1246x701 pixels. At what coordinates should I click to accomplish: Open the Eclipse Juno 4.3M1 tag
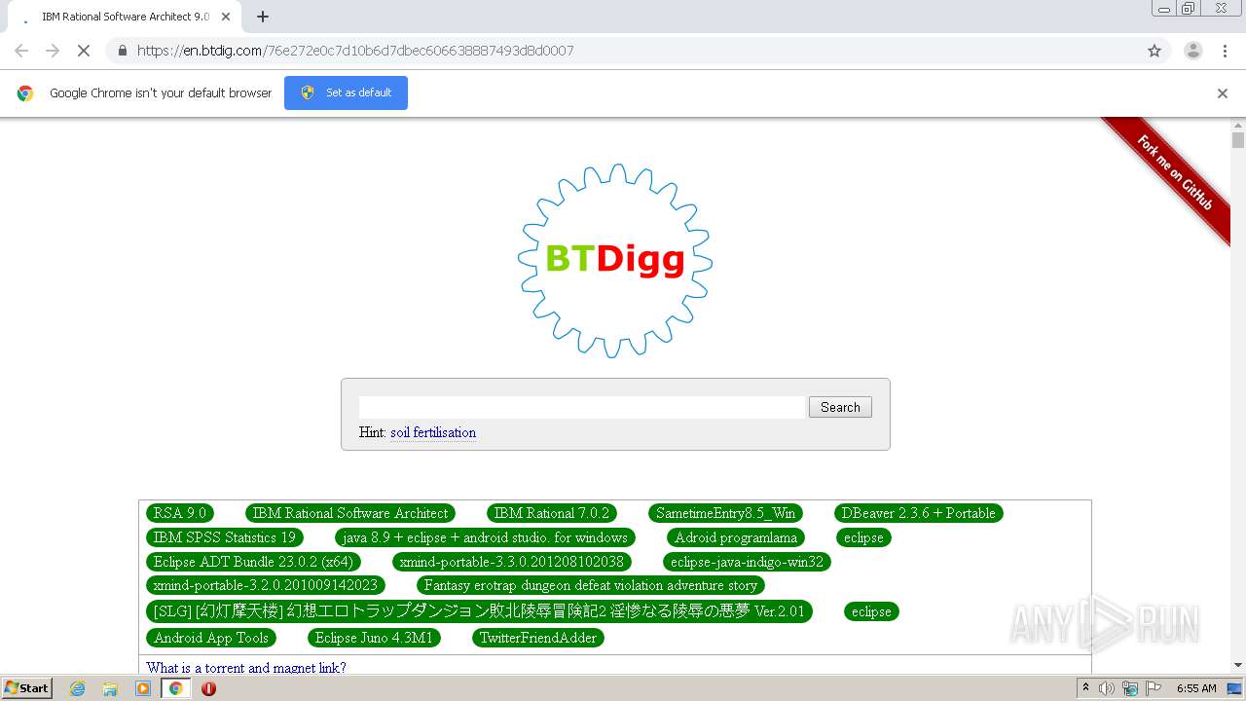pos(375,638)
